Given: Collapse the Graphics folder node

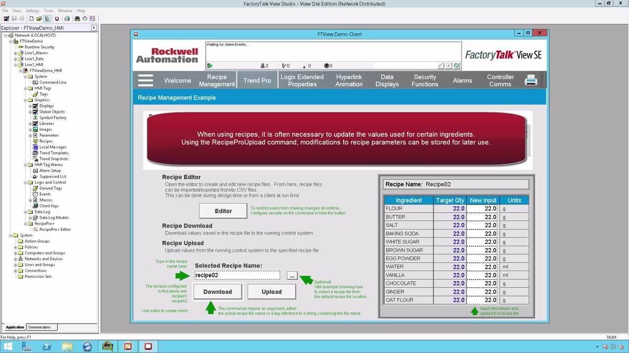Looking at the screenshot, I should point(25,100).
